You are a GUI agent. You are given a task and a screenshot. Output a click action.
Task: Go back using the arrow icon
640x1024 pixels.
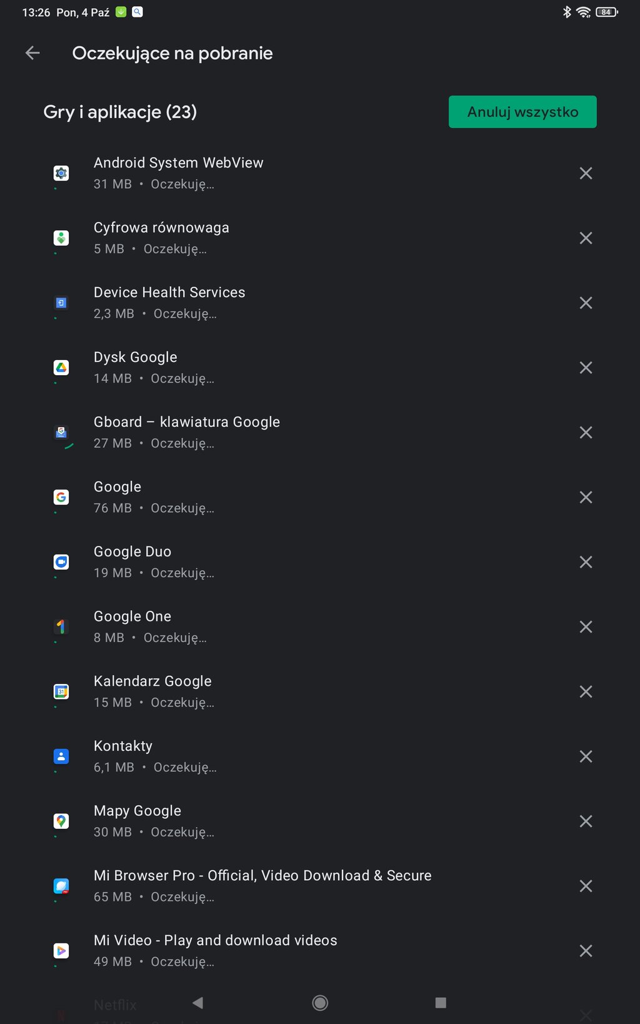(x=32, y=54)
